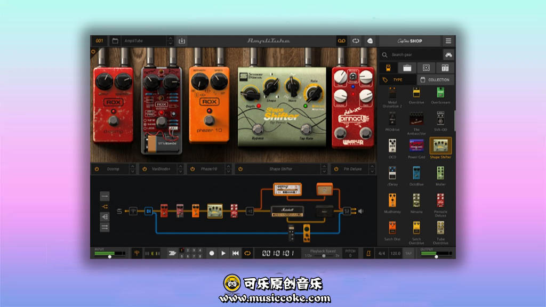Select The Ambass'dor pedal in browser

tap(416, 123)
